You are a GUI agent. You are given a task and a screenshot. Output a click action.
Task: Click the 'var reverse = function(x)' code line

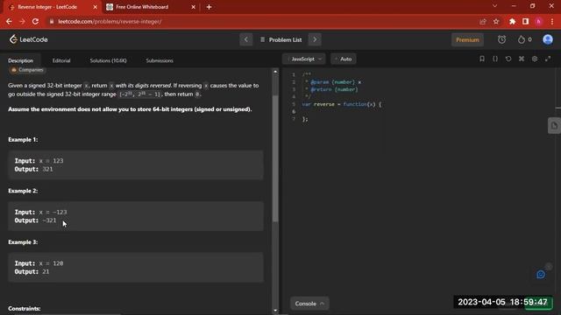(342, 104)
